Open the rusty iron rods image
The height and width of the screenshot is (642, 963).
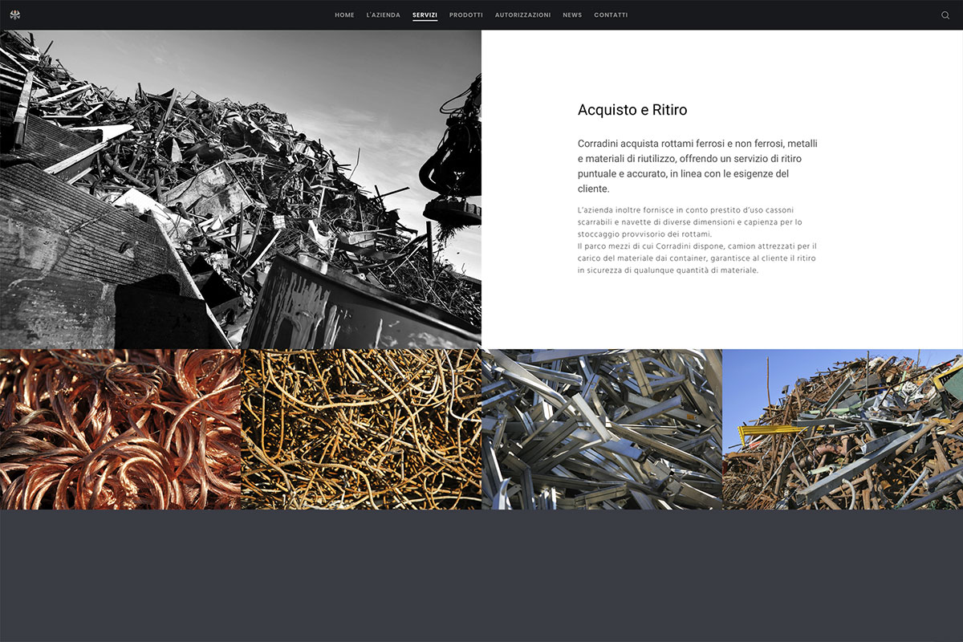pos(361,429)
